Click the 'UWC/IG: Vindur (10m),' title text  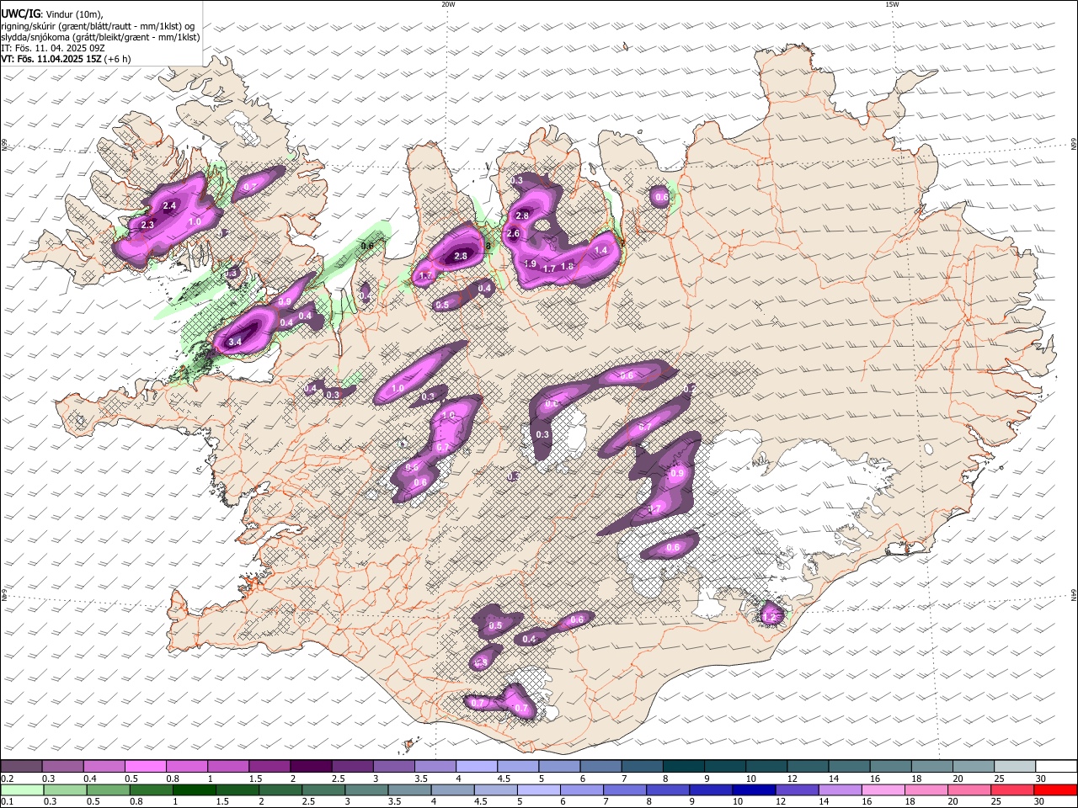tap(52, 14)
